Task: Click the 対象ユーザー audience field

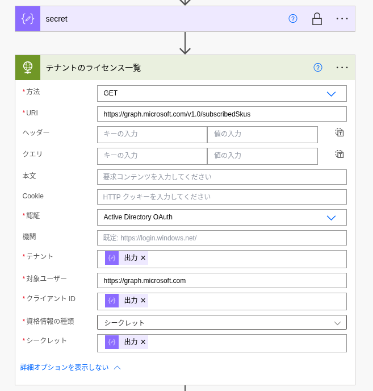Action: [x=222, y=281]
